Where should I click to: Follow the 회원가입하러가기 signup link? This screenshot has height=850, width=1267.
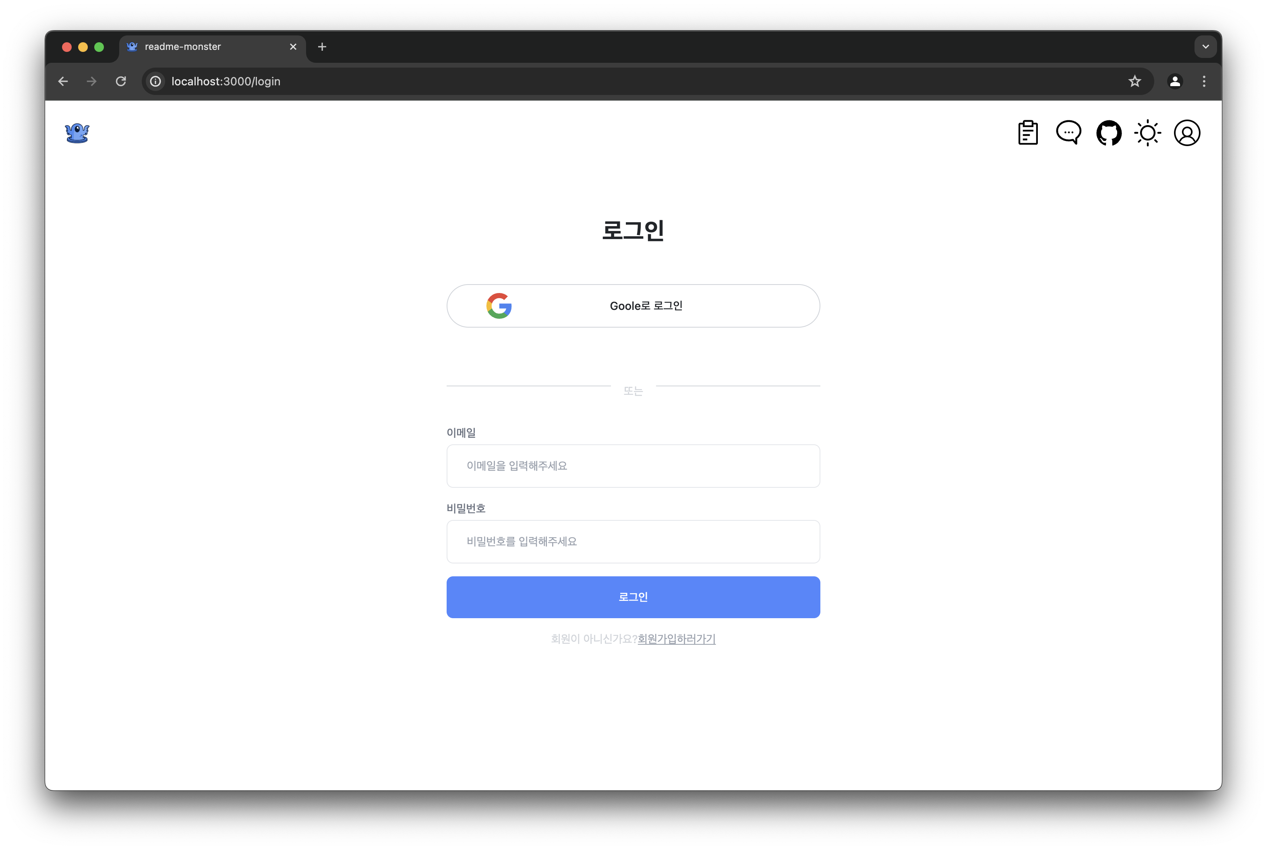[676, 639]
